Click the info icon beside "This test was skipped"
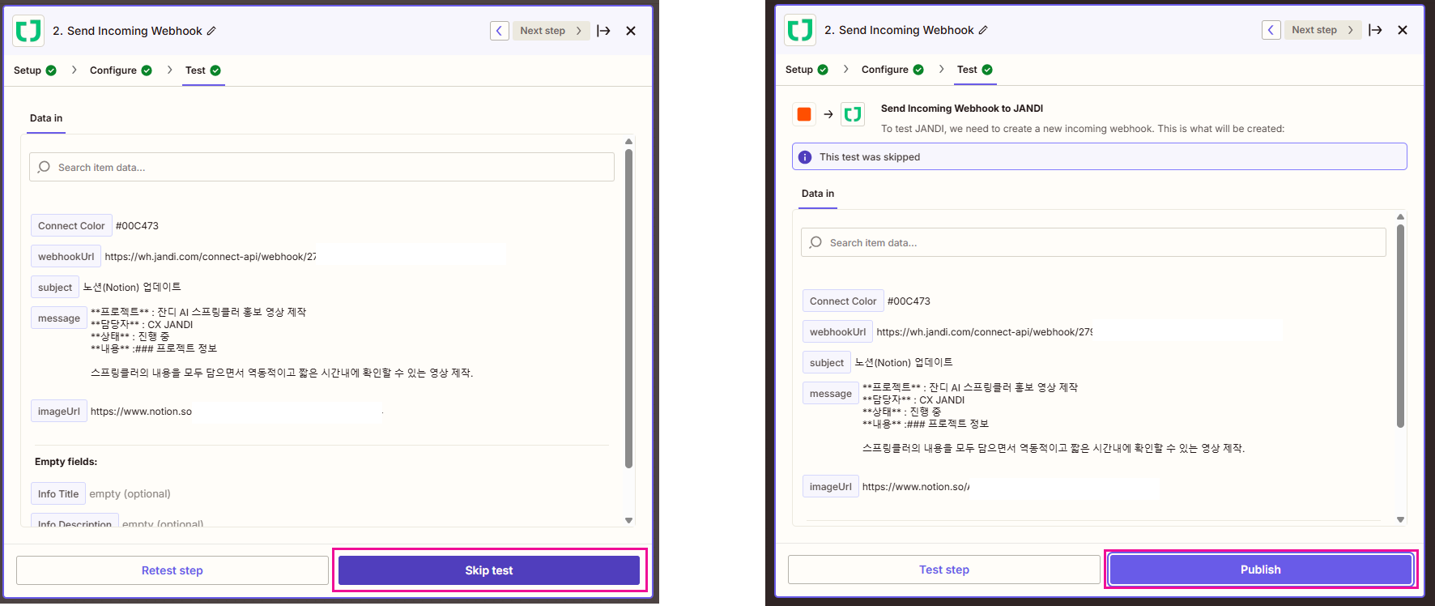This screenshot has height=606, width=1435. pyautogui.click(x=805, y=157)
